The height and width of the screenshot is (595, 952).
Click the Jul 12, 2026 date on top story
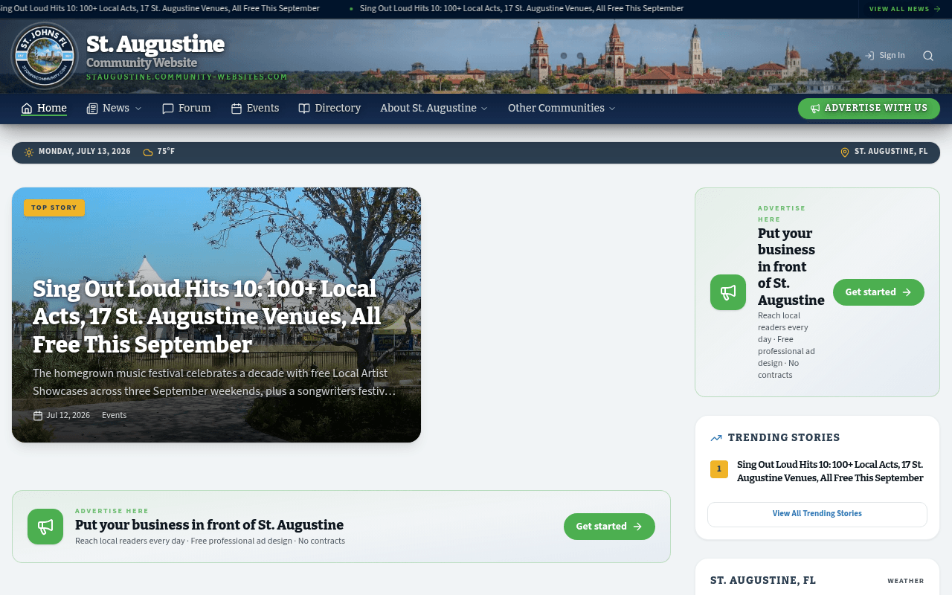pyautogui.click(x=68, y=416)
